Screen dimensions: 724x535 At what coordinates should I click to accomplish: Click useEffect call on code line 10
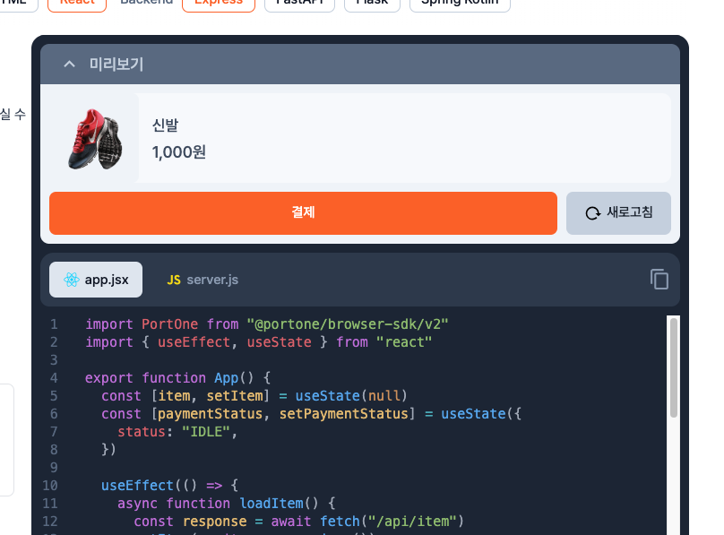pos(137,486)
